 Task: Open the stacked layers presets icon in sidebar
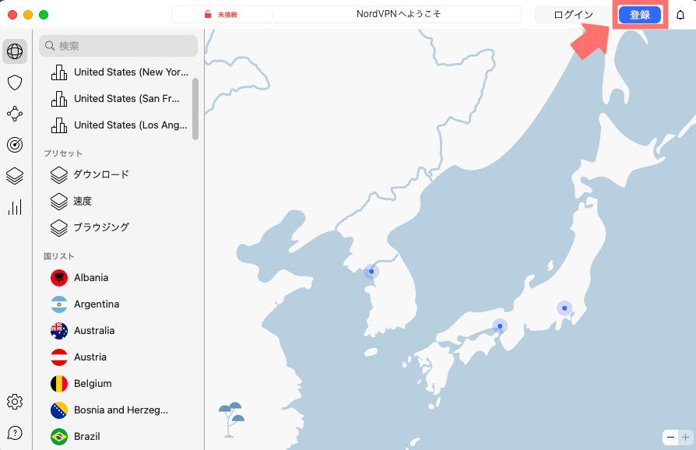(15, 176)
